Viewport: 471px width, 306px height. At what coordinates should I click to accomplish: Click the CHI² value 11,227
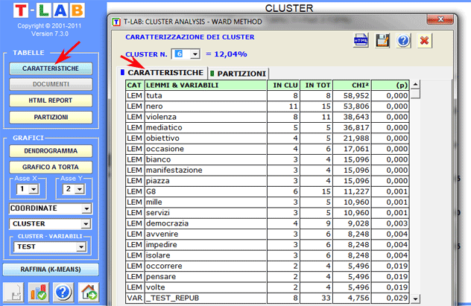point(352,191)
